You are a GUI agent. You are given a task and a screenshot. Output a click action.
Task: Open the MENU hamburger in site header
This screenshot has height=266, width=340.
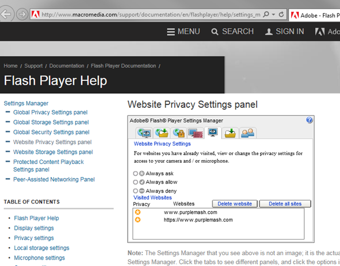click(183, 32)
